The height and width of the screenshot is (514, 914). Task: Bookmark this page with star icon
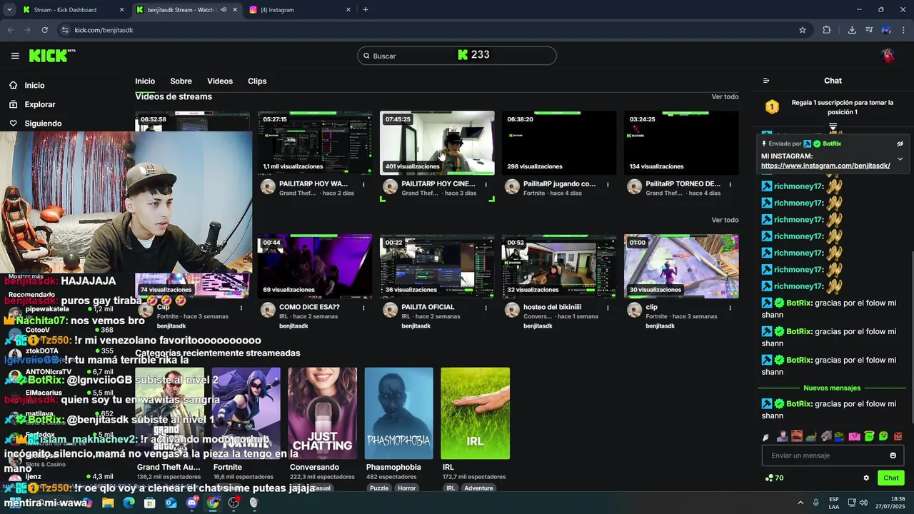803,30
